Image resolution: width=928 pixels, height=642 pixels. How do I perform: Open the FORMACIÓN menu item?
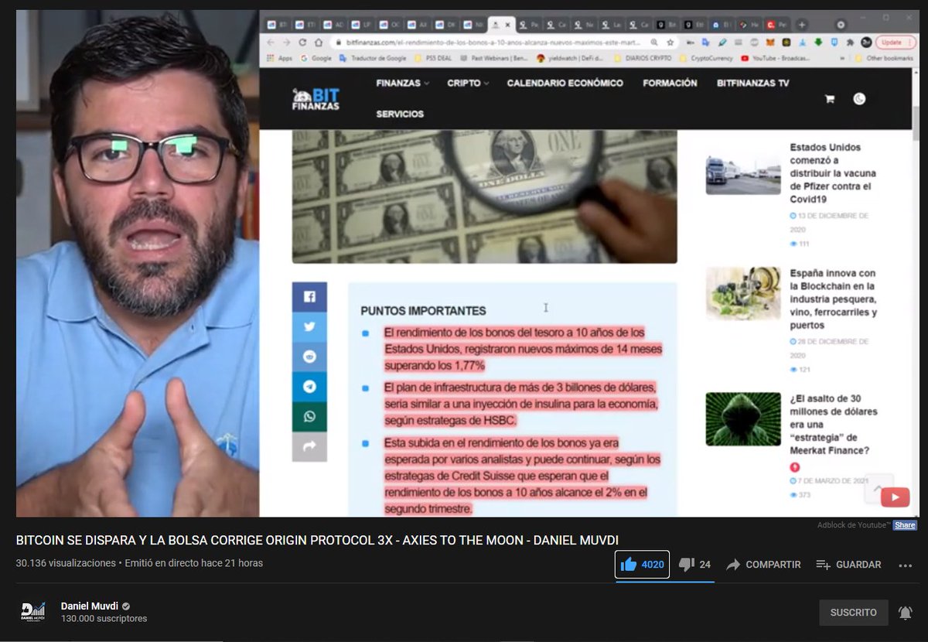pyautogui.click(x=670, y=83)
